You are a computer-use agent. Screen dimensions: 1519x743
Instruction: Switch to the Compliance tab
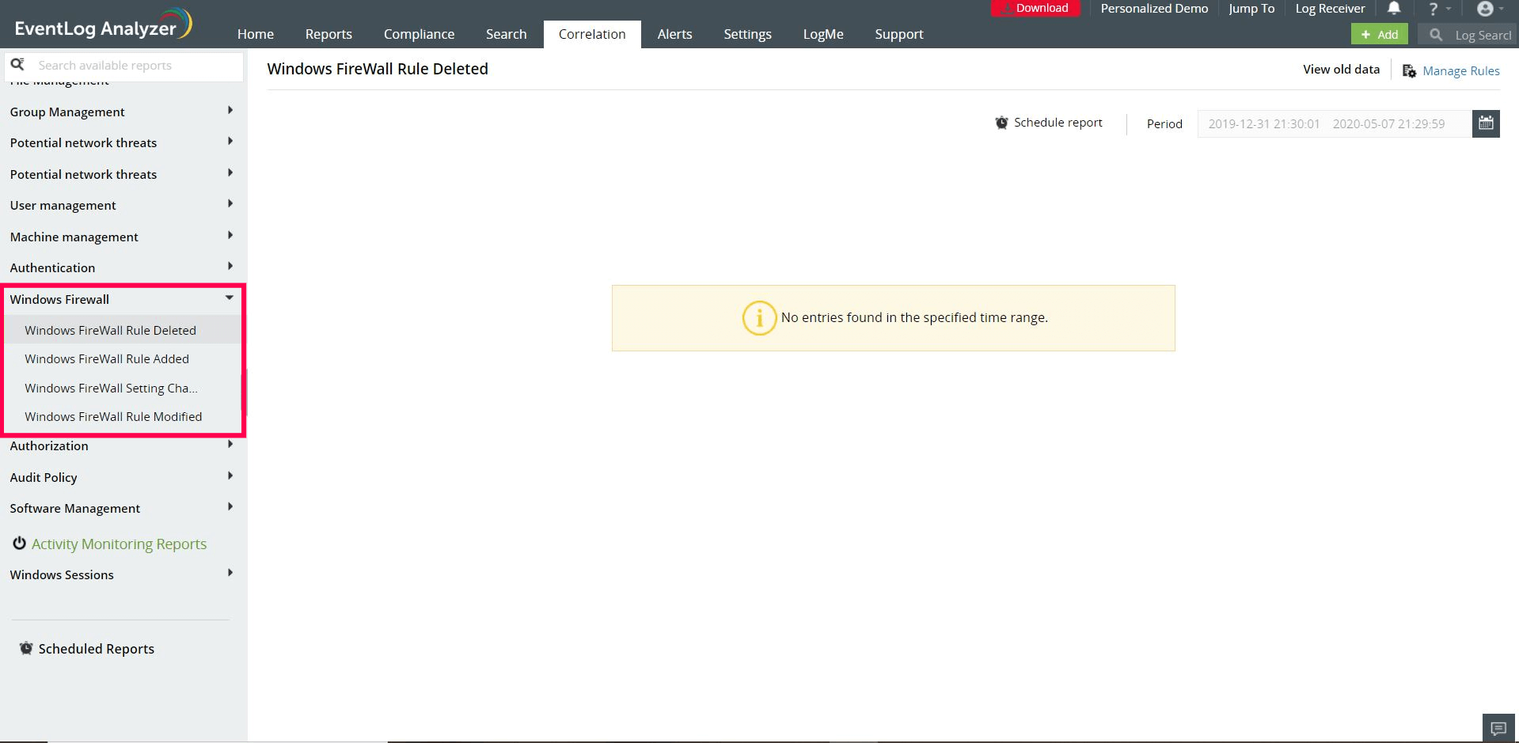pyautogui.click(x=420, y=34)
